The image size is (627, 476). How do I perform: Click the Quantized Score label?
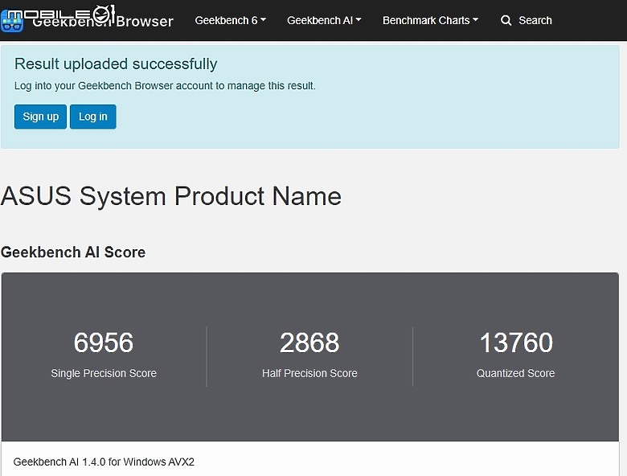click(516, 373)
